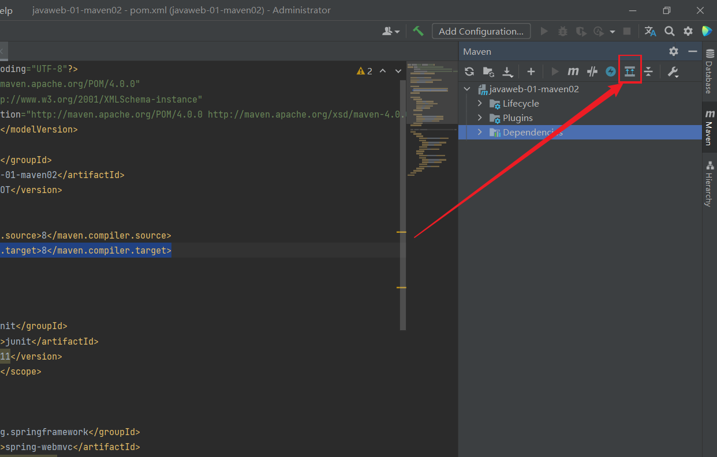Click the springframework groupId line

click(70, 432)
